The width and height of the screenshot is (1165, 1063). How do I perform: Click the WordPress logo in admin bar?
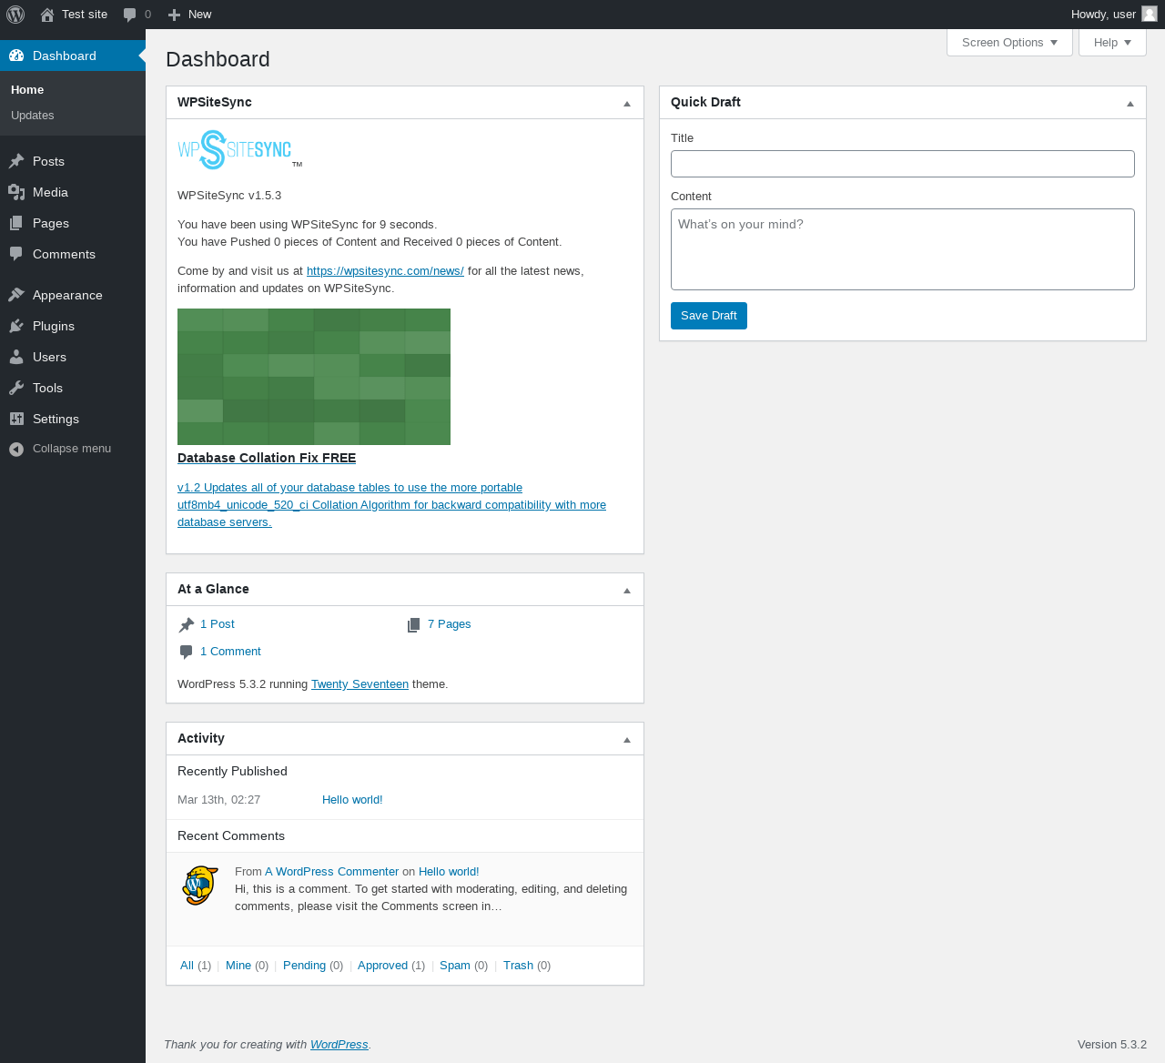point(15,15)
